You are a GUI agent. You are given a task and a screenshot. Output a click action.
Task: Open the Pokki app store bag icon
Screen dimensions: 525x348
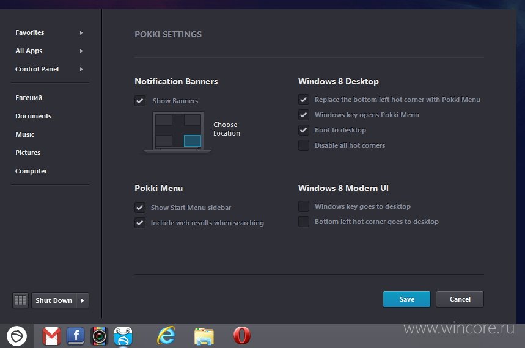[123, 336]
